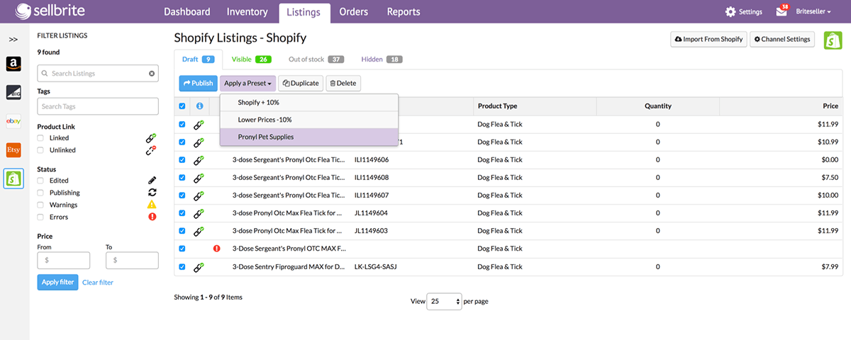Open Settings gear in top bar

pos(743,12)
